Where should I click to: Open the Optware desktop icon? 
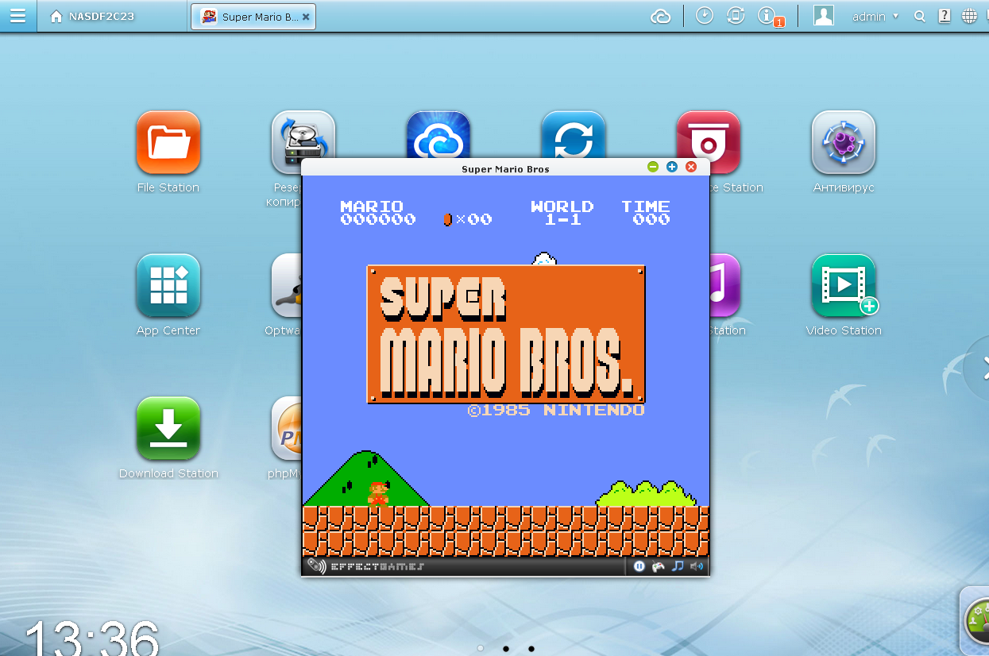pyautogui.click(x=286, y=286)
